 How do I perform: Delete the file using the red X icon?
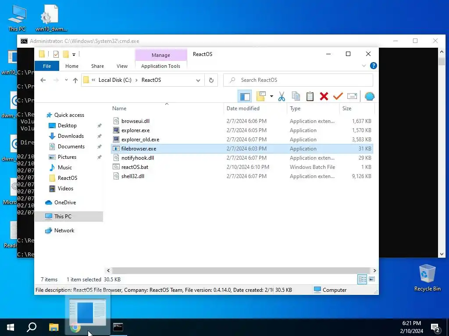tap(324, 96)
